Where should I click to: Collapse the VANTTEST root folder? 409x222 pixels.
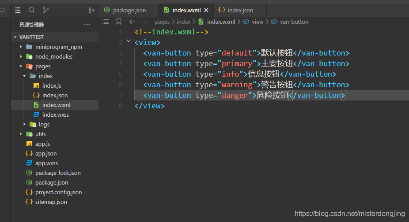coord(15,37)
